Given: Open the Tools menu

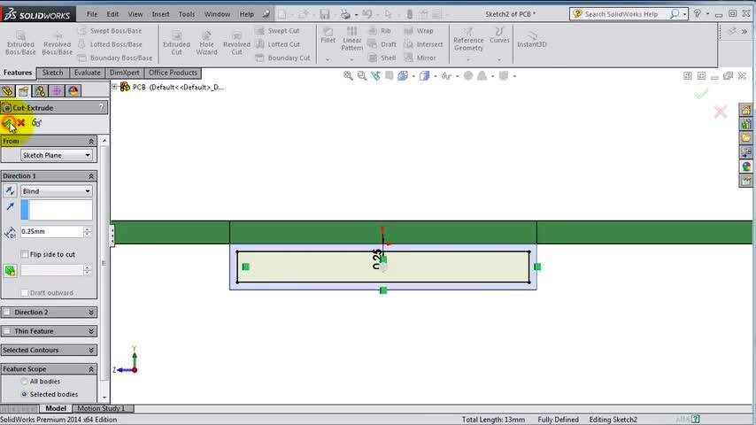Looking at the screenshot, I should pyautogui.click(x=187, y=14).
